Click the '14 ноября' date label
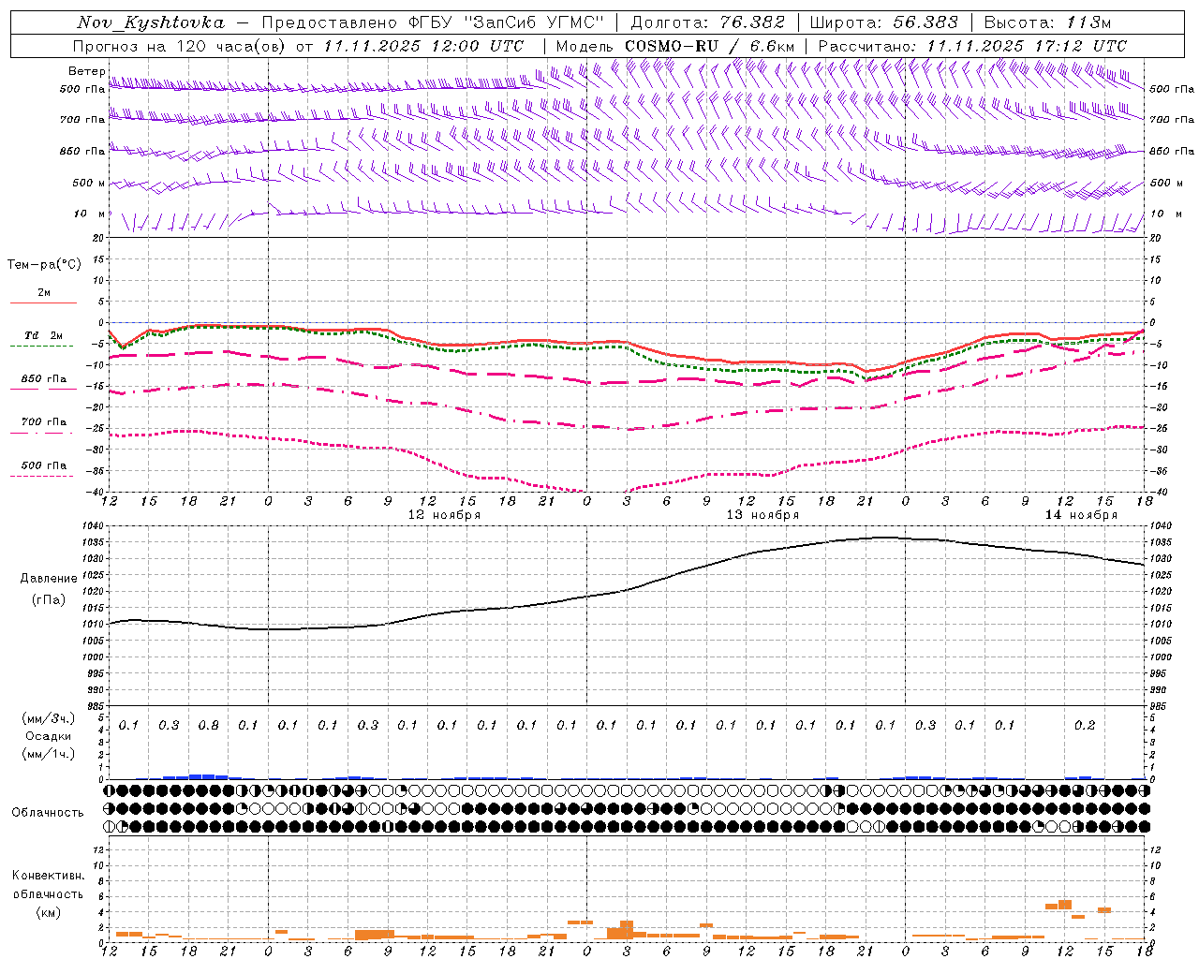The height and width of the screenshot is (959, 1199). pyautogui.click(x=1082, y=515)
